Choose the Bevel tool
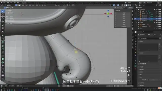The image size is (162, 91). (x=3, y=49)
